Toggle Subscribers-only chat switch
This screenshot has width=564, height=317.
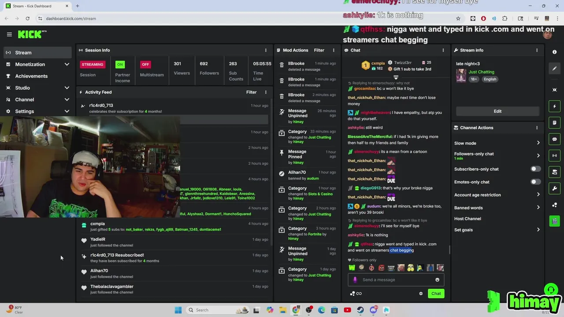tap(535, 169)
